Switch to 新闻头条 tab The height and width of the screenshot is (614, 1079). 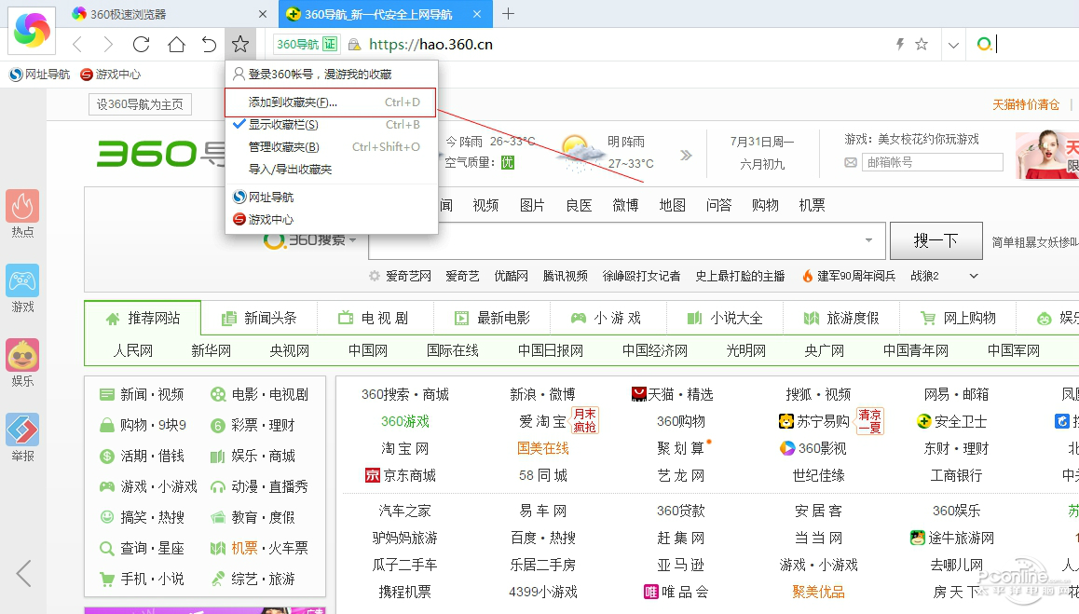[x=259, y=318]
